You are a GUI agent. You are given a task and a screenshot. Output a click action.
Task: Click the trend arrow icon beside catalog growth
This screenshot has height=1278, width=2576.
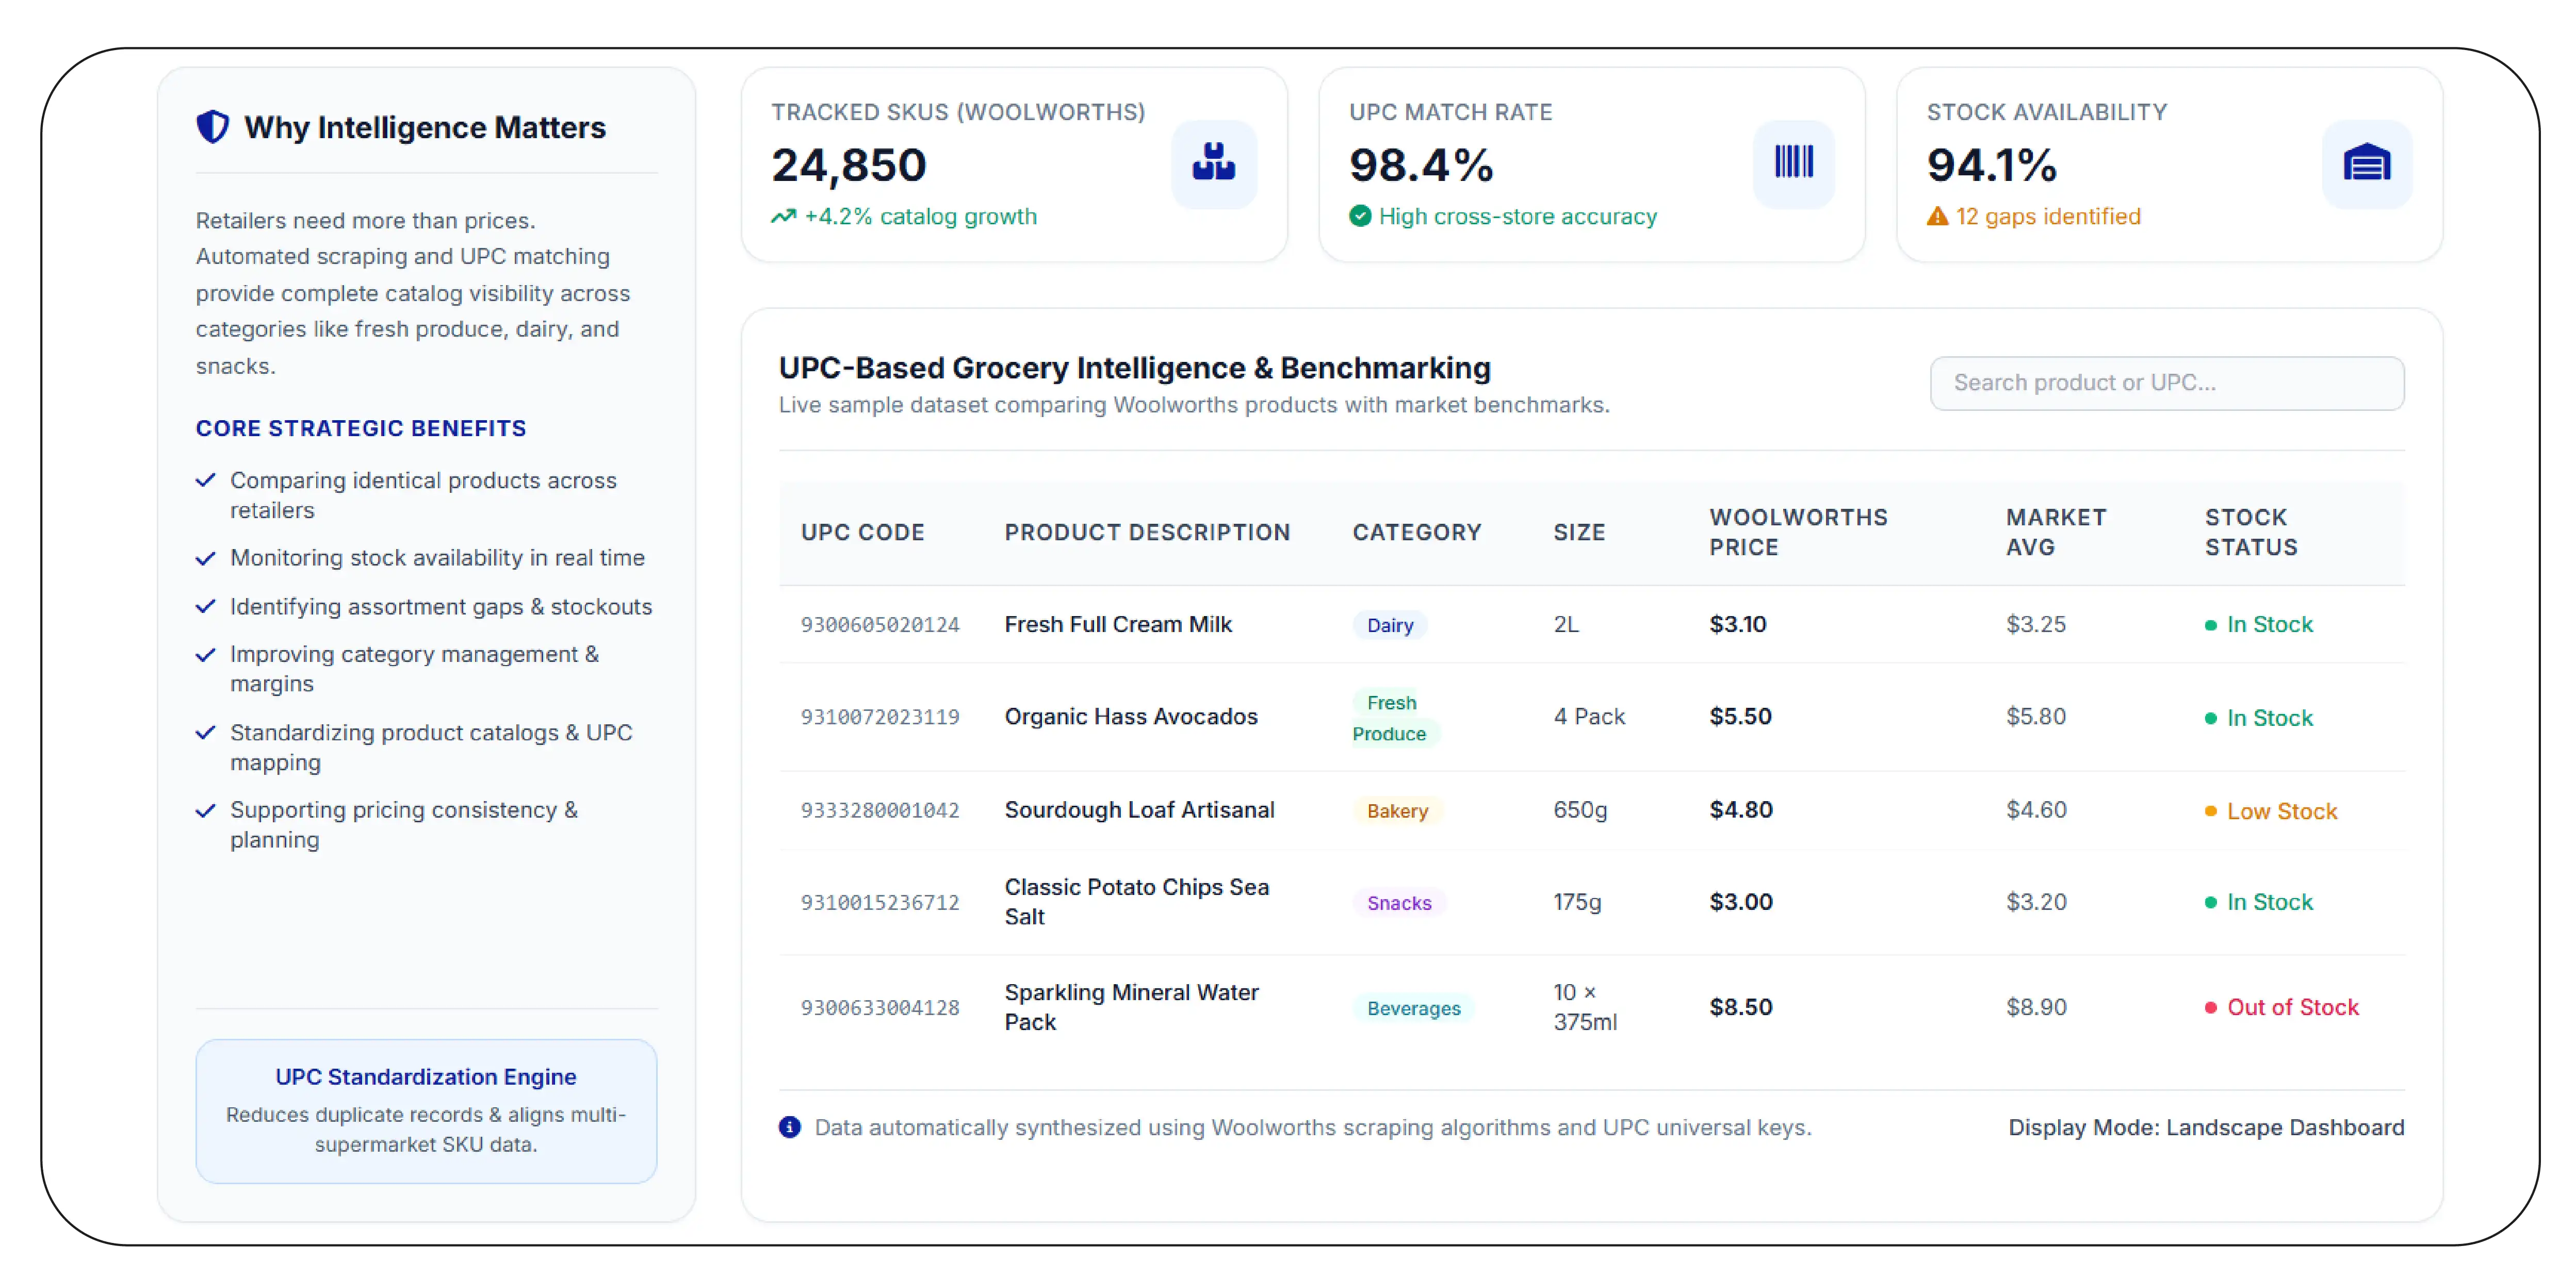[x=784, y=217]
